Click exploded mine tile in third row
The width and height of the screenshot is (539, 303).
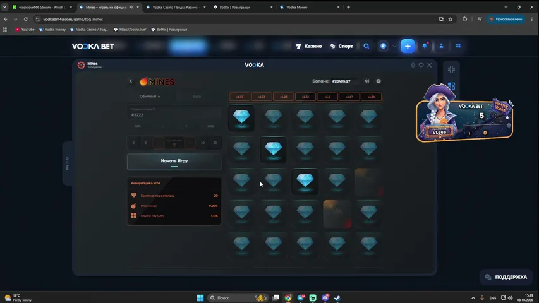(369, 182)
